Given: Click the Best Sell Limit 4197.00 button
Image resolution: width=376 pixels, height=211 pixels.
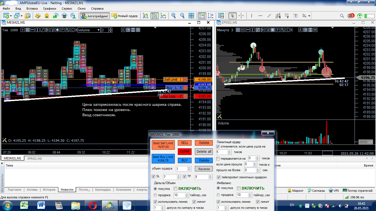Looking at the screenshot, I should [x=163, y=145].
